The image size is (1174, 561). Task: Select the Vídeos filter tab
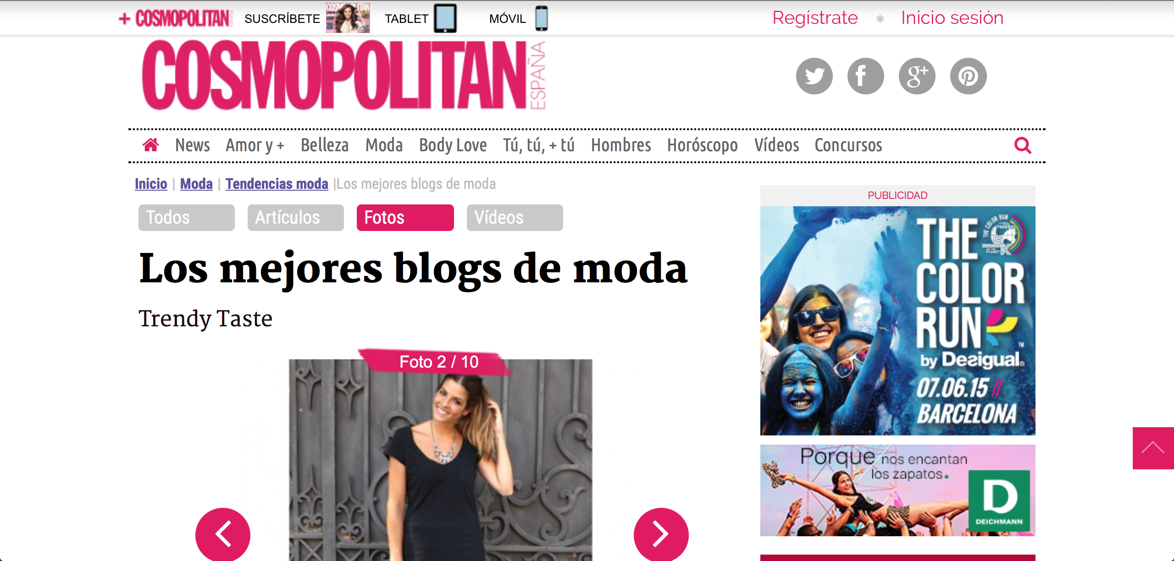pyautogui.click(x=515, y=218)
